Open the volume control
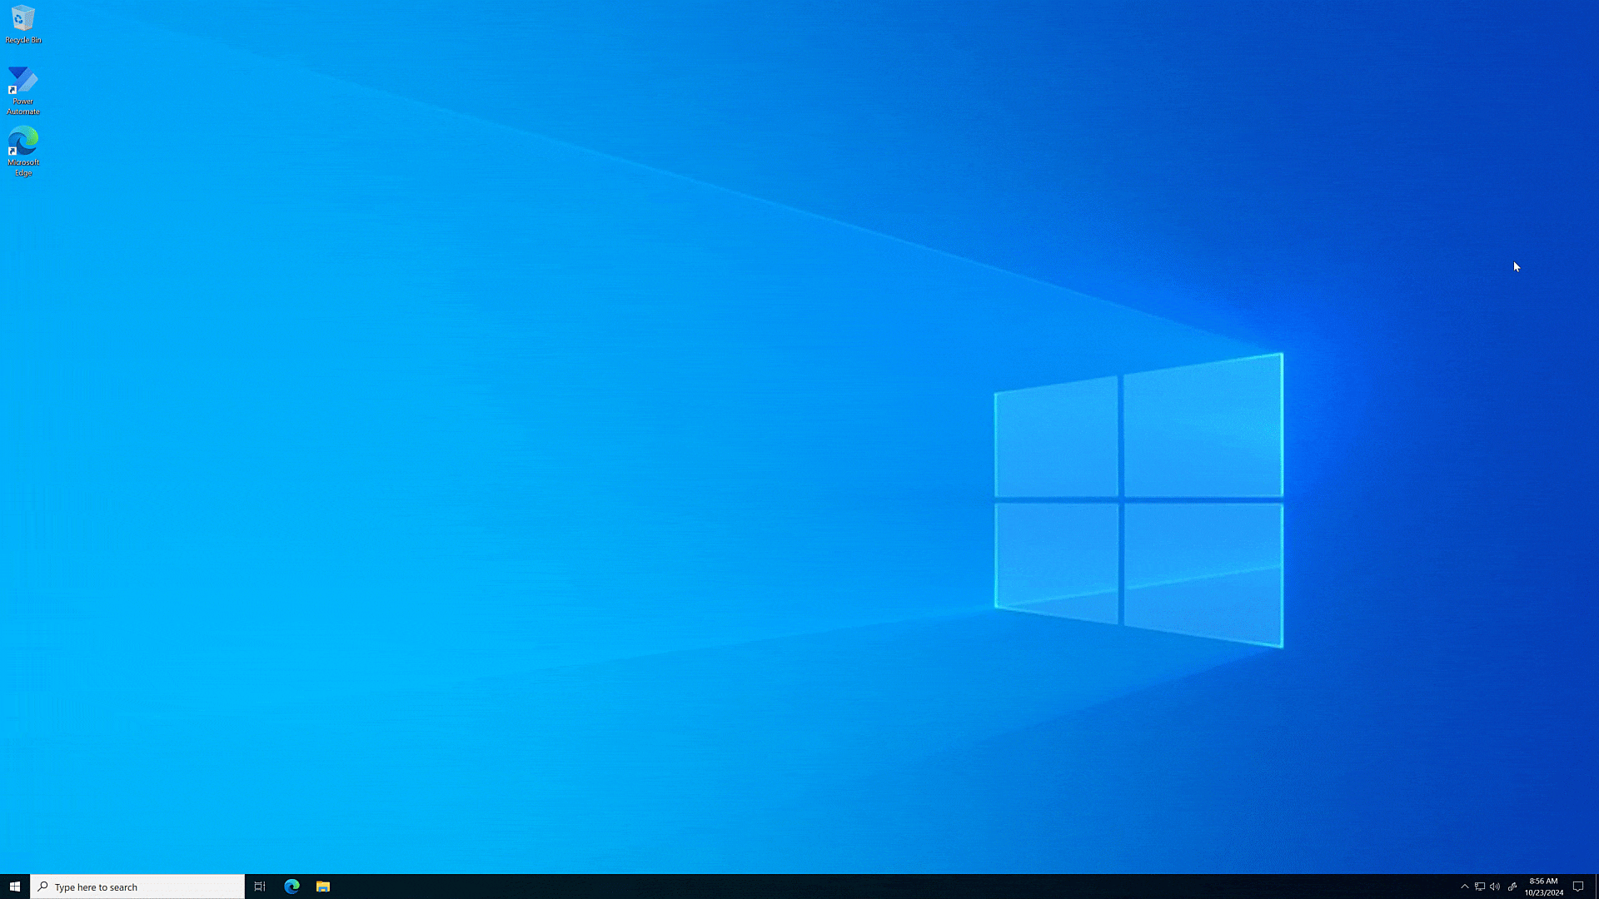 point(1494,887)
